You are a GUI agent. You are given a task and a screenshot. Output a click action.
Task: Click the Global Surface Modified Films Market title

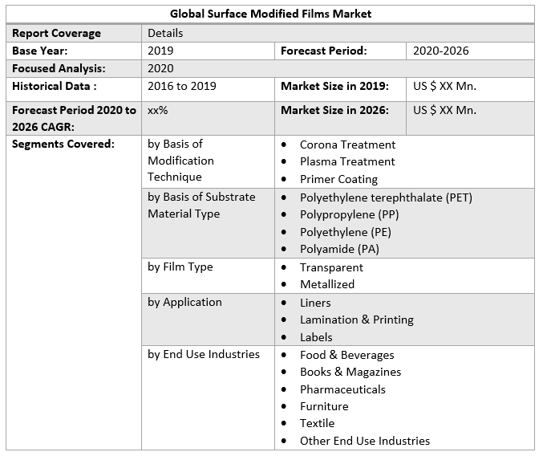point(270,14)
